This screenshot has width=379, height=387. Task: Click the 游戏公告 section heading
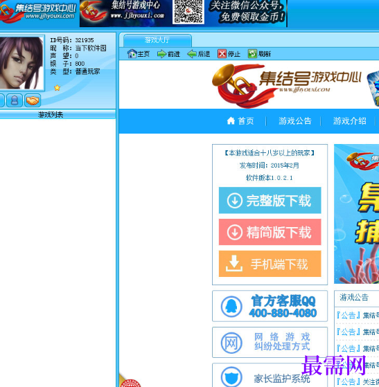(354, 297)
